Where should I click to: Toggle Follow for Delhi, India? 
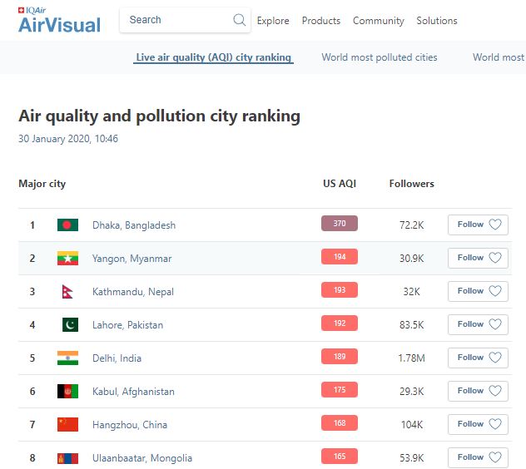click(x=478, y=358)
